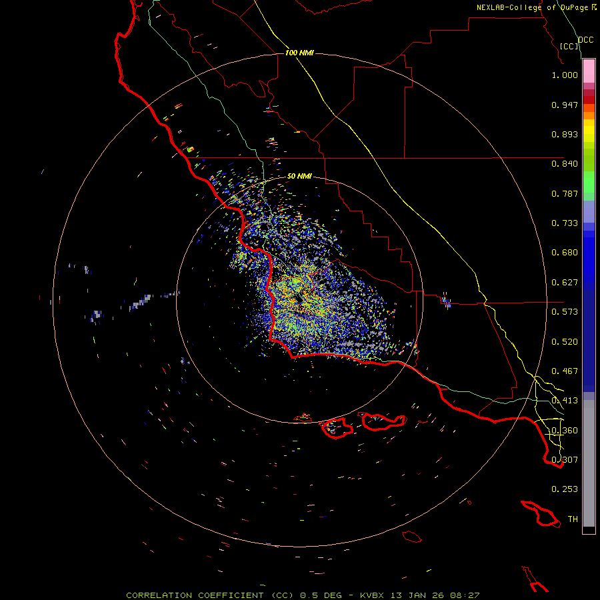Click the 0.307 legend value

[x=565, y=460]
